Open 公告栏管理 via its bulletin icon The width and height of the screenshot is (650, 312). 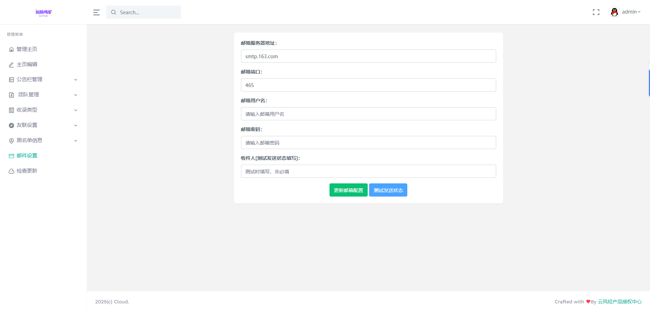[11, 79]
